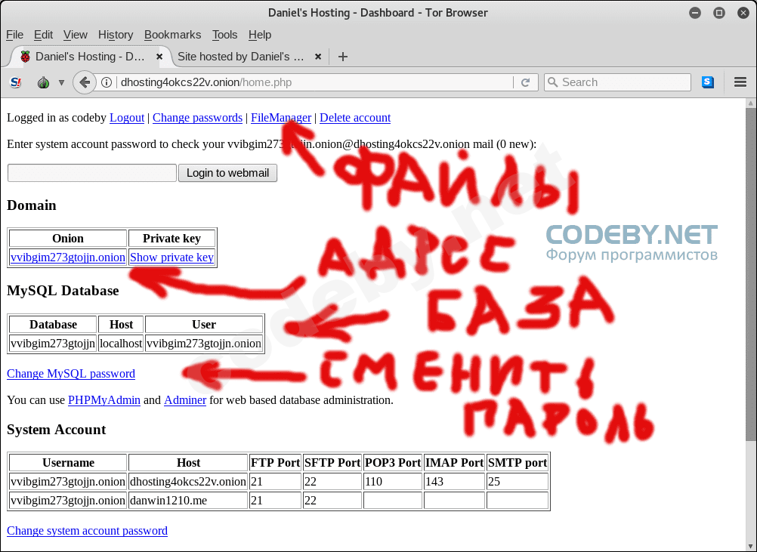
Task: Click the System Account heading
Action: [57, 430]
